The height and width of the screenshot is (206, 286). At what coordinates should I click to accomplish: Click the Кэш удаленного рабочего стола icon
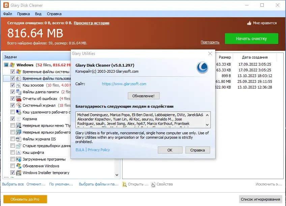pos(19,112)
